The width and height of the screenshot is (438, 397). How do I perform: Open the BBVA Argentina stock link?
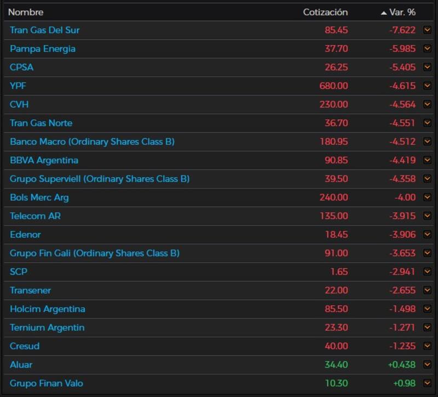(x=44, y=160)
